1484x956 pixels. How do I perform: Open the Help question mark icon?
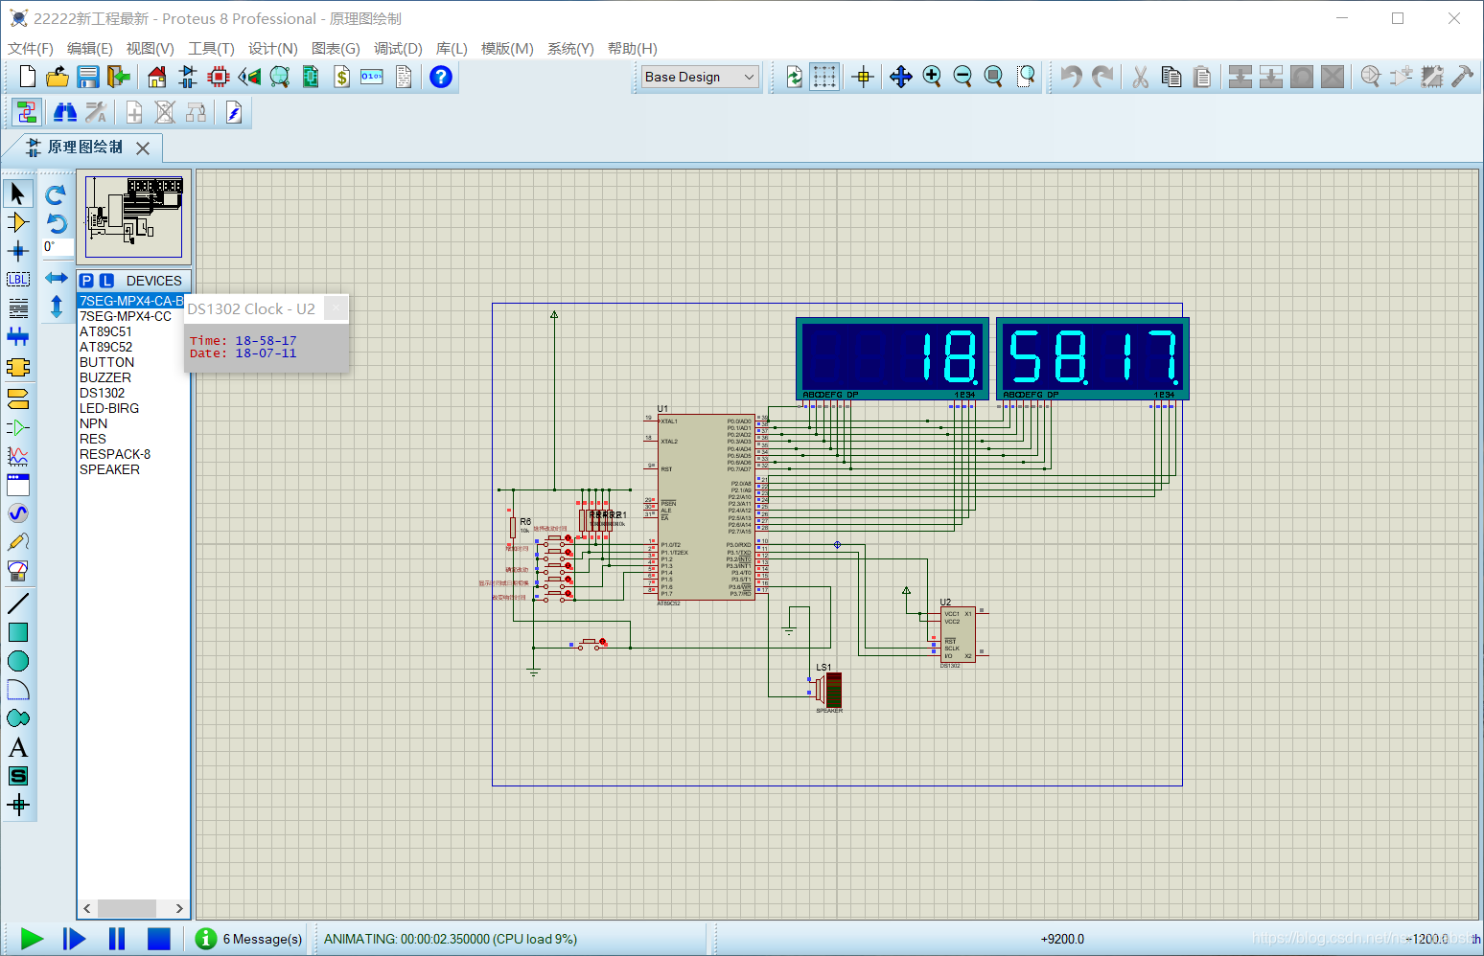coord(440,77)
